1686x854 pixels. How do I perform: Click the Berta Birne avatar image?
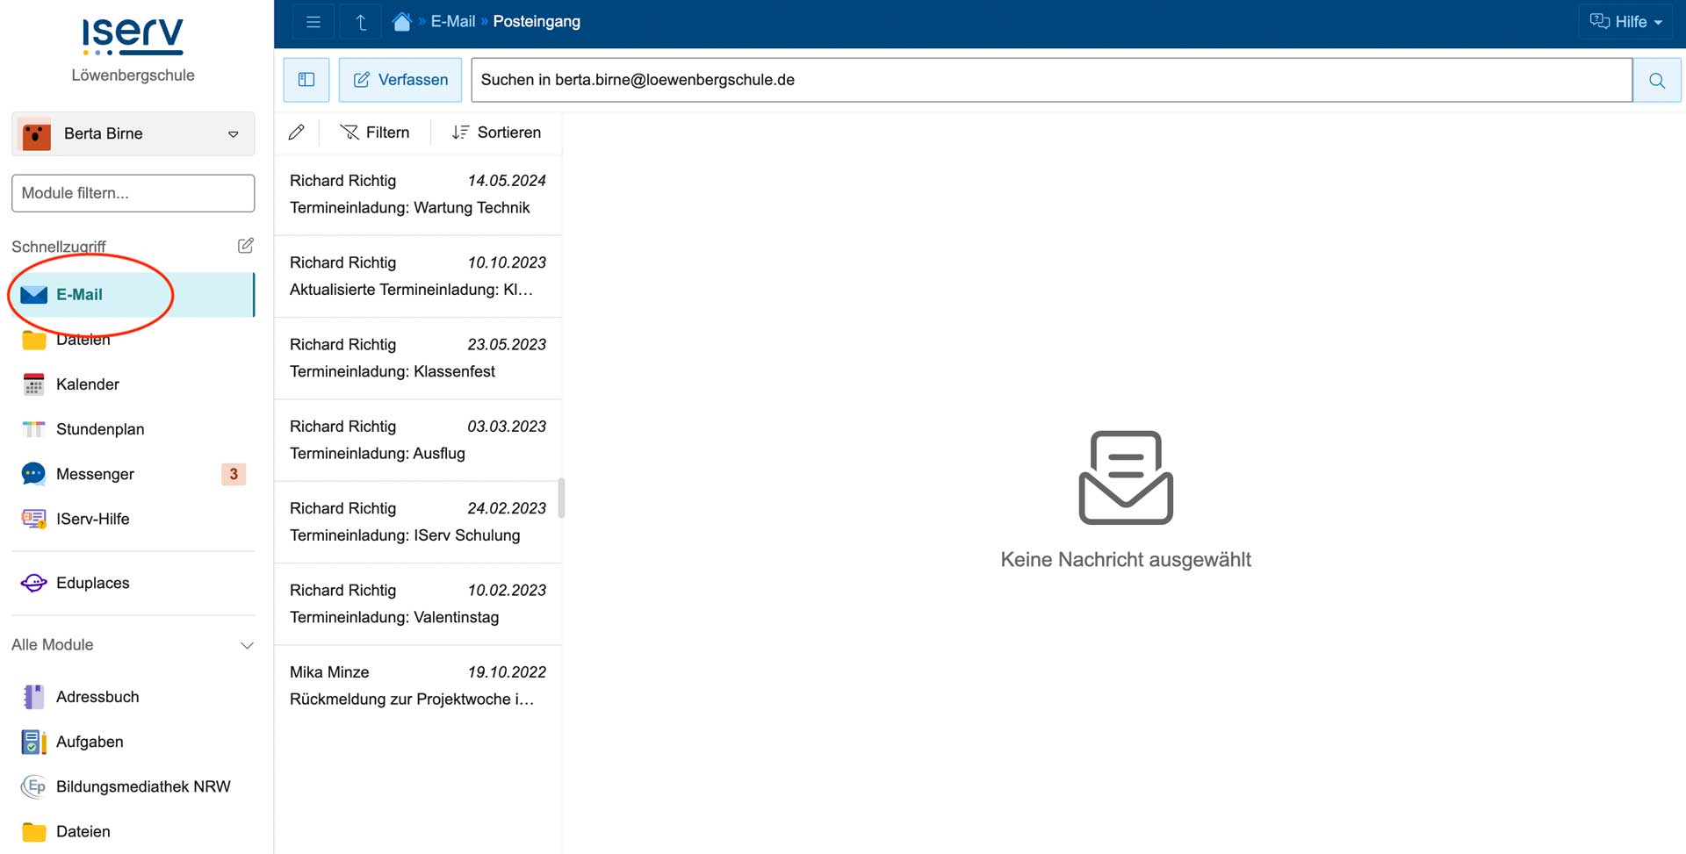click(x=36, y=133)
